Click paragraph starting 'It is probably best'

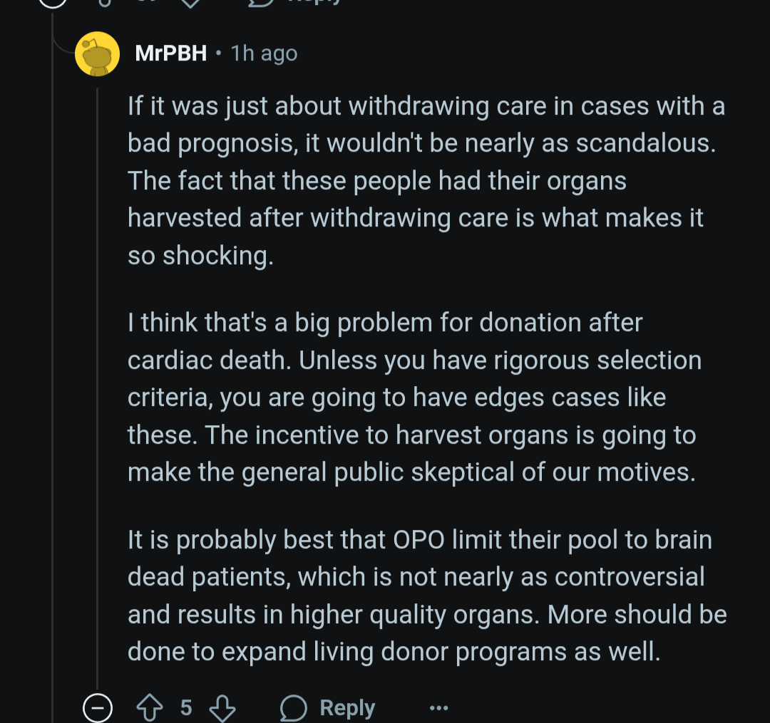[427, 595]
